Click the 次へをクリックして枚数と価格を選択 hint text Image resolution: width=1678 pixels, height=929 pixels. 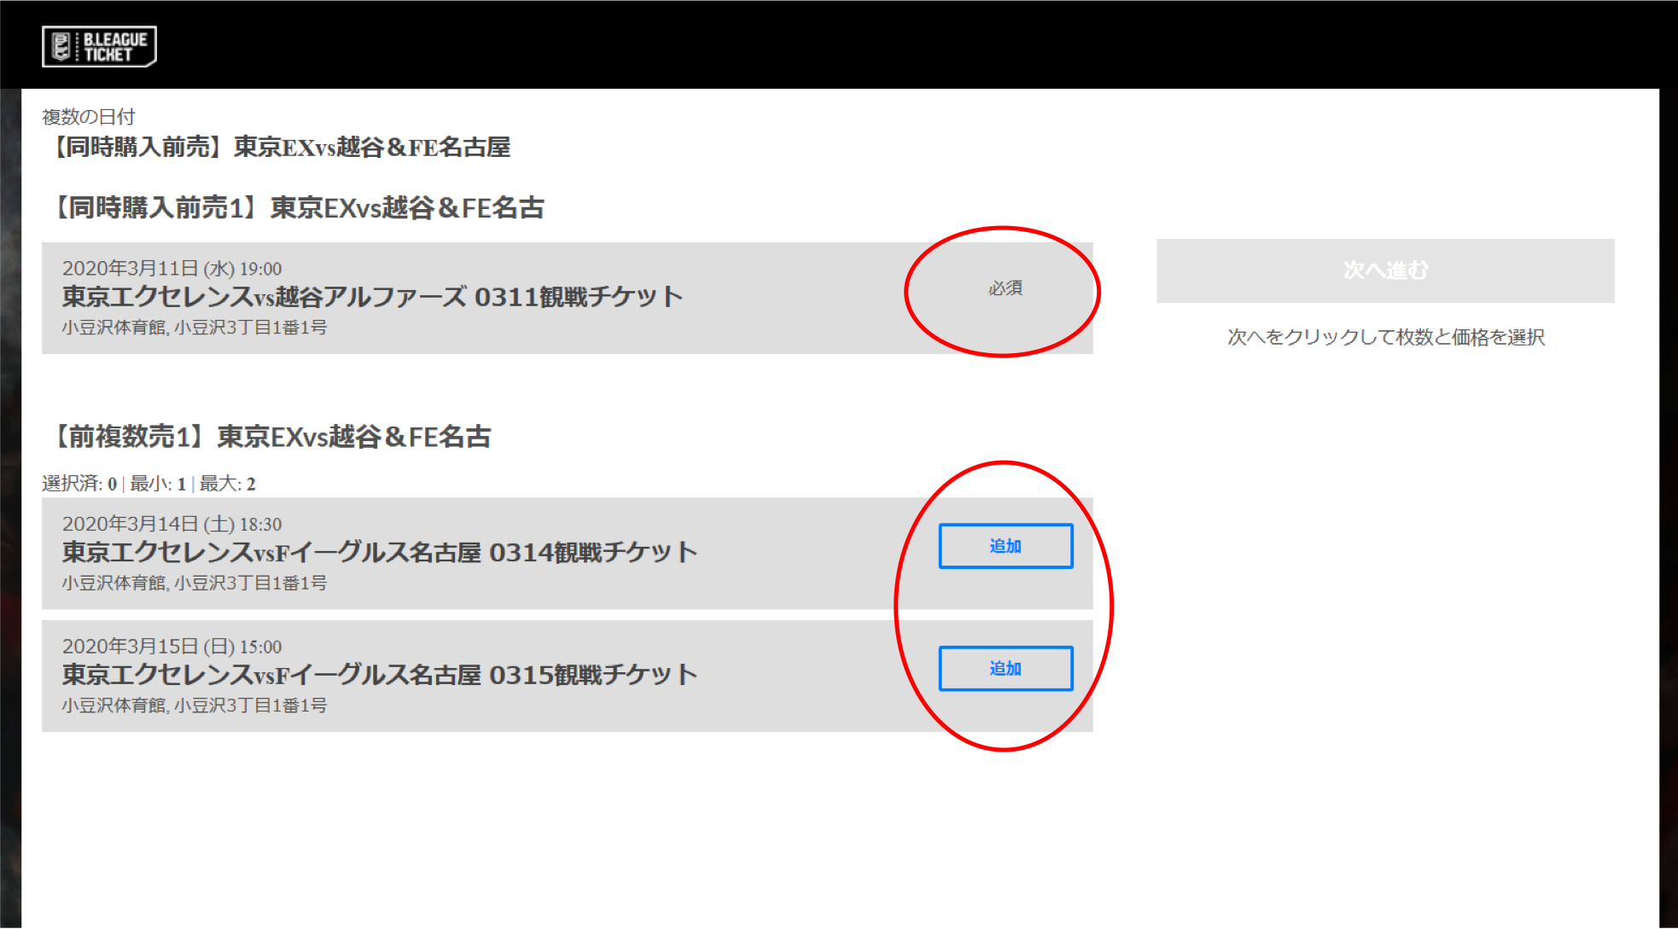[1385, 337]
